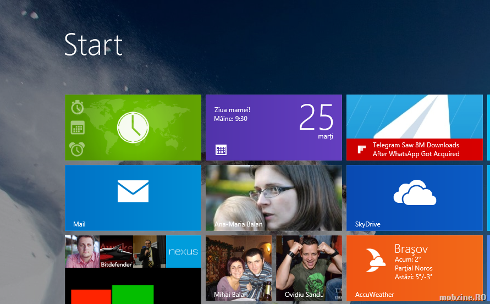Open the Bitdefender photo in the People tile
Image resolution: width=490 pixels, height=304 pixels.
tap(116, 252)
